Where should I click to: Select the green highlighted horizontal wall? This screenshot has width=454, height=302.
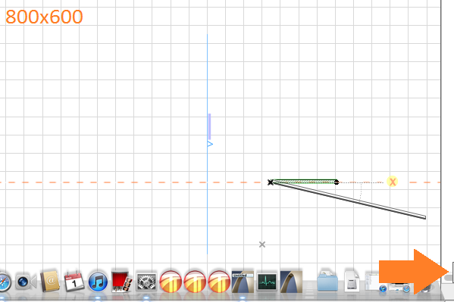[304, 182]
